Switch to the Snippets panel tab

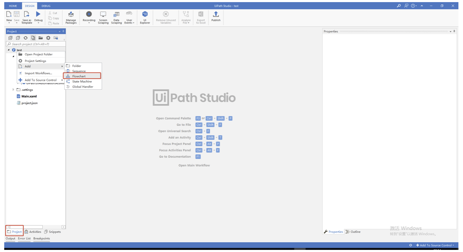[x=53, y=232]
